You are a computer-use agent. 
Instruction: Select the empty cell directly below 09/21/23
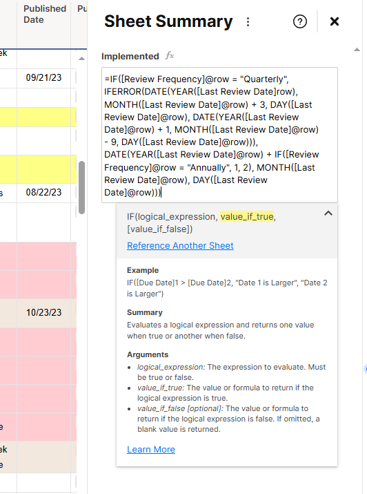click(x=43, y=98)
